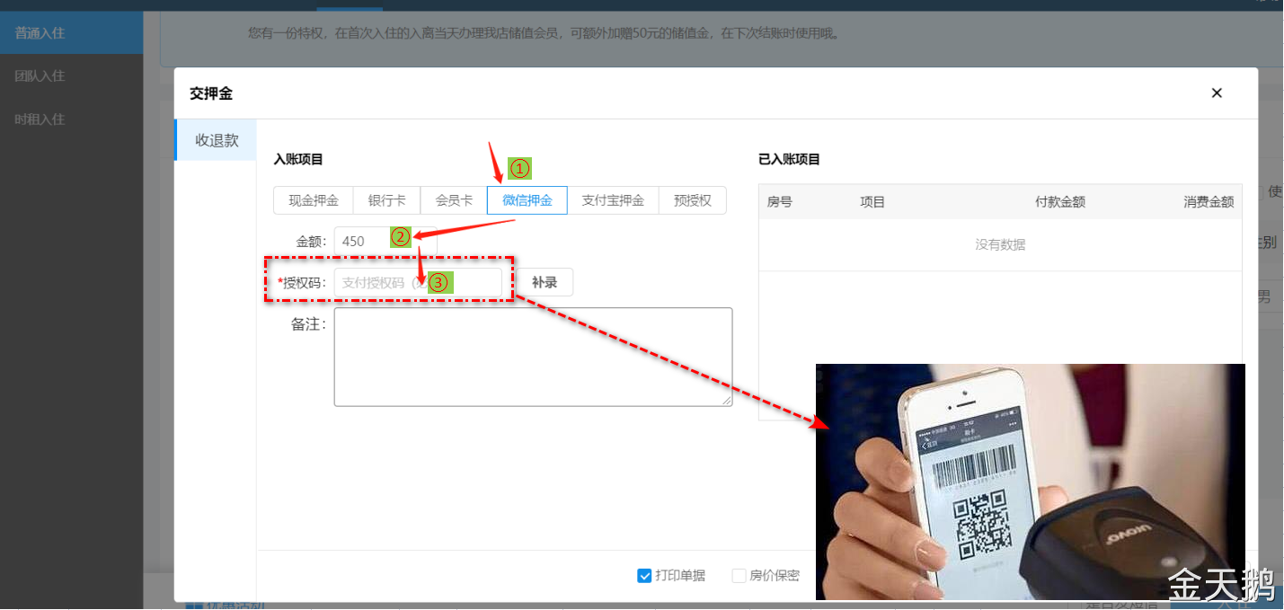Toggle the 房价保密 checkbox
Viewport: 1284px width, 610px height.
[x=739, y=576]
